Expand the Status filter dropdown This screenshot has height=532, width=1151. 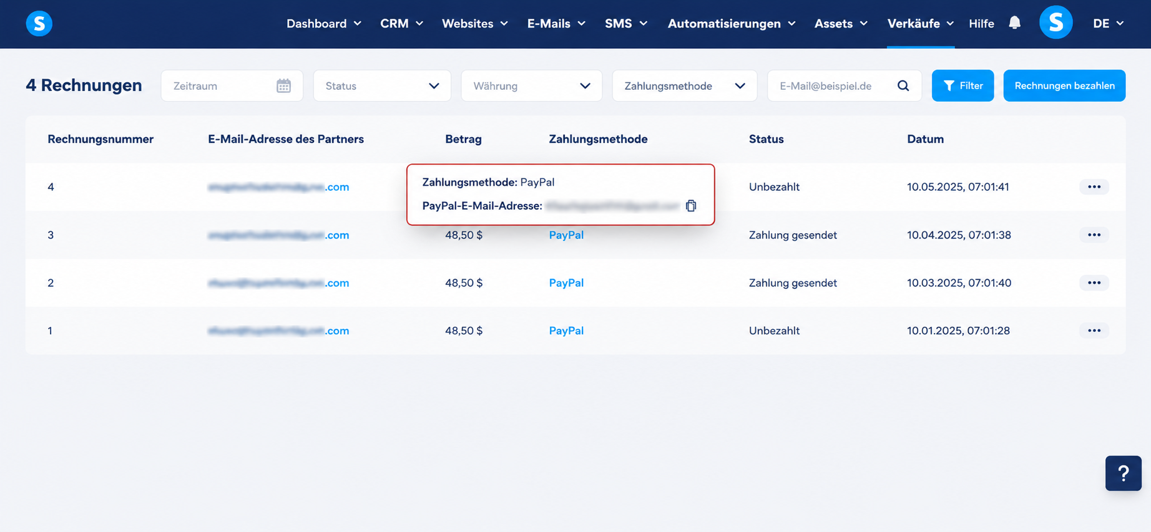coord(382,85)
